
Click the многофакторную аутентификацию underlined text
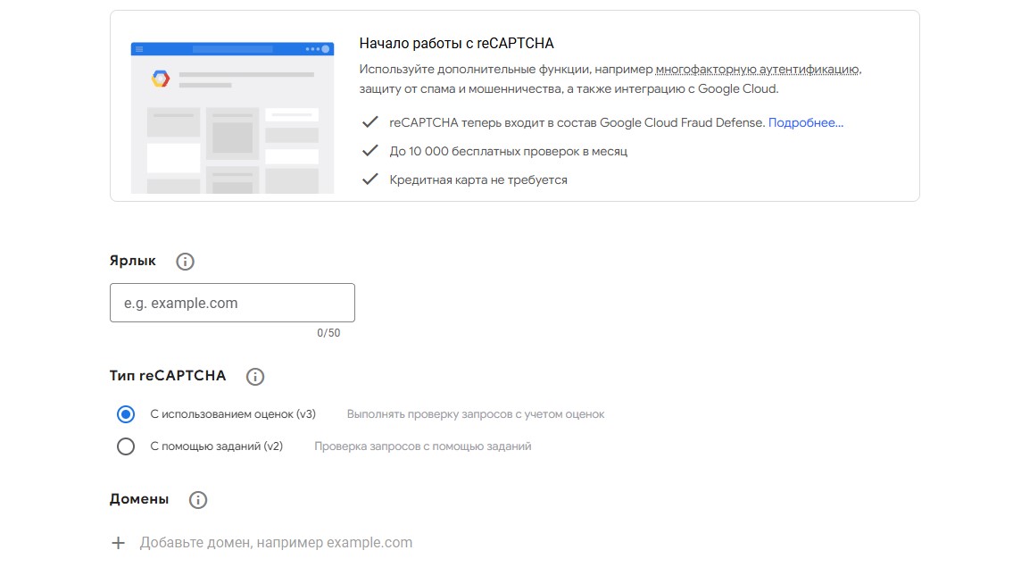757,69
